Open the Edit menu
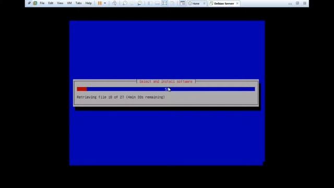 (x=51, y=3)
